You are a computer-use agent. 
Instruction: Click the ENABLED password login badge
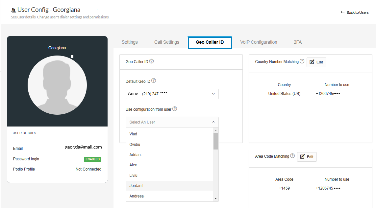(x=92, y=159)
